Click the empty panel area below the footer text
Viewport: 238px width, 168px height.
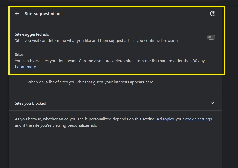(x=115, y=148)
